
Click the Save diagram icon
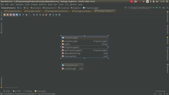point(50,15)
